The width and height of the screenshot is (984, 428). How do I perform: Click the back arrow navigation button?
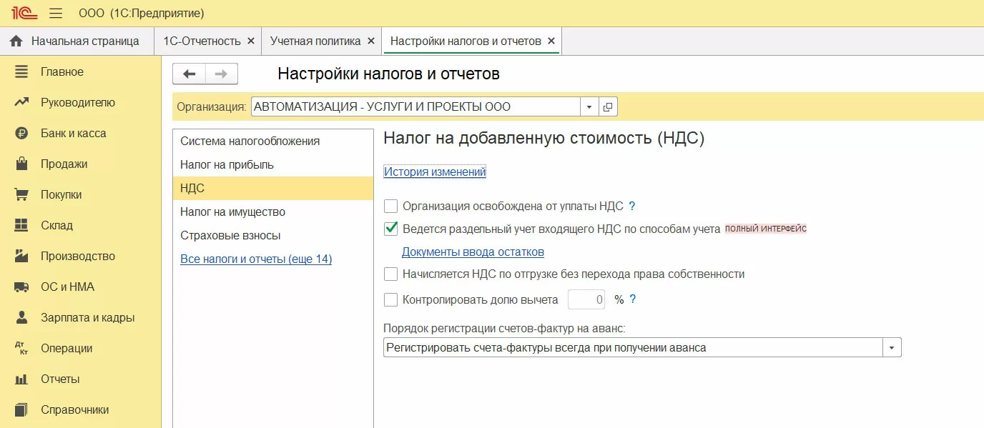click(190, 74)
